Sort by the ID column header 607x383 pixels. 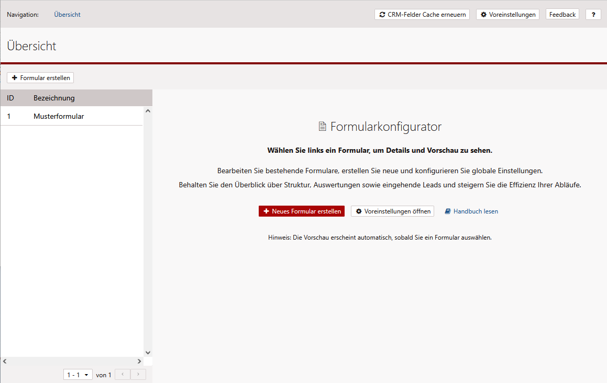click(x=10, y=98)
